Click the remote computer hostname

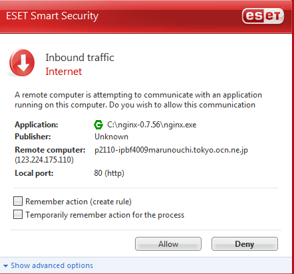click(x=171, y=150)
